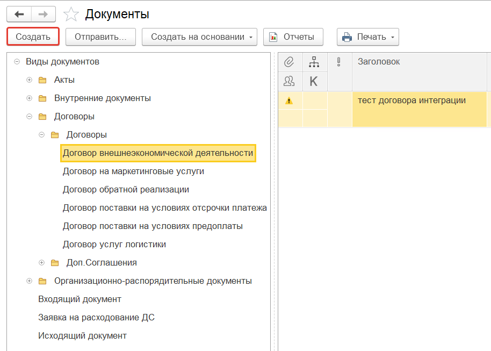Viewport: 491px width, 351px height.
Task: Open the Отчеты reports button
Action: 292,37
